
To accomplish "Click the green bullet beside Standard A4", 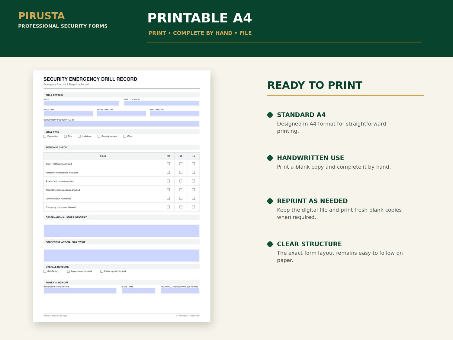I will 270,115.
